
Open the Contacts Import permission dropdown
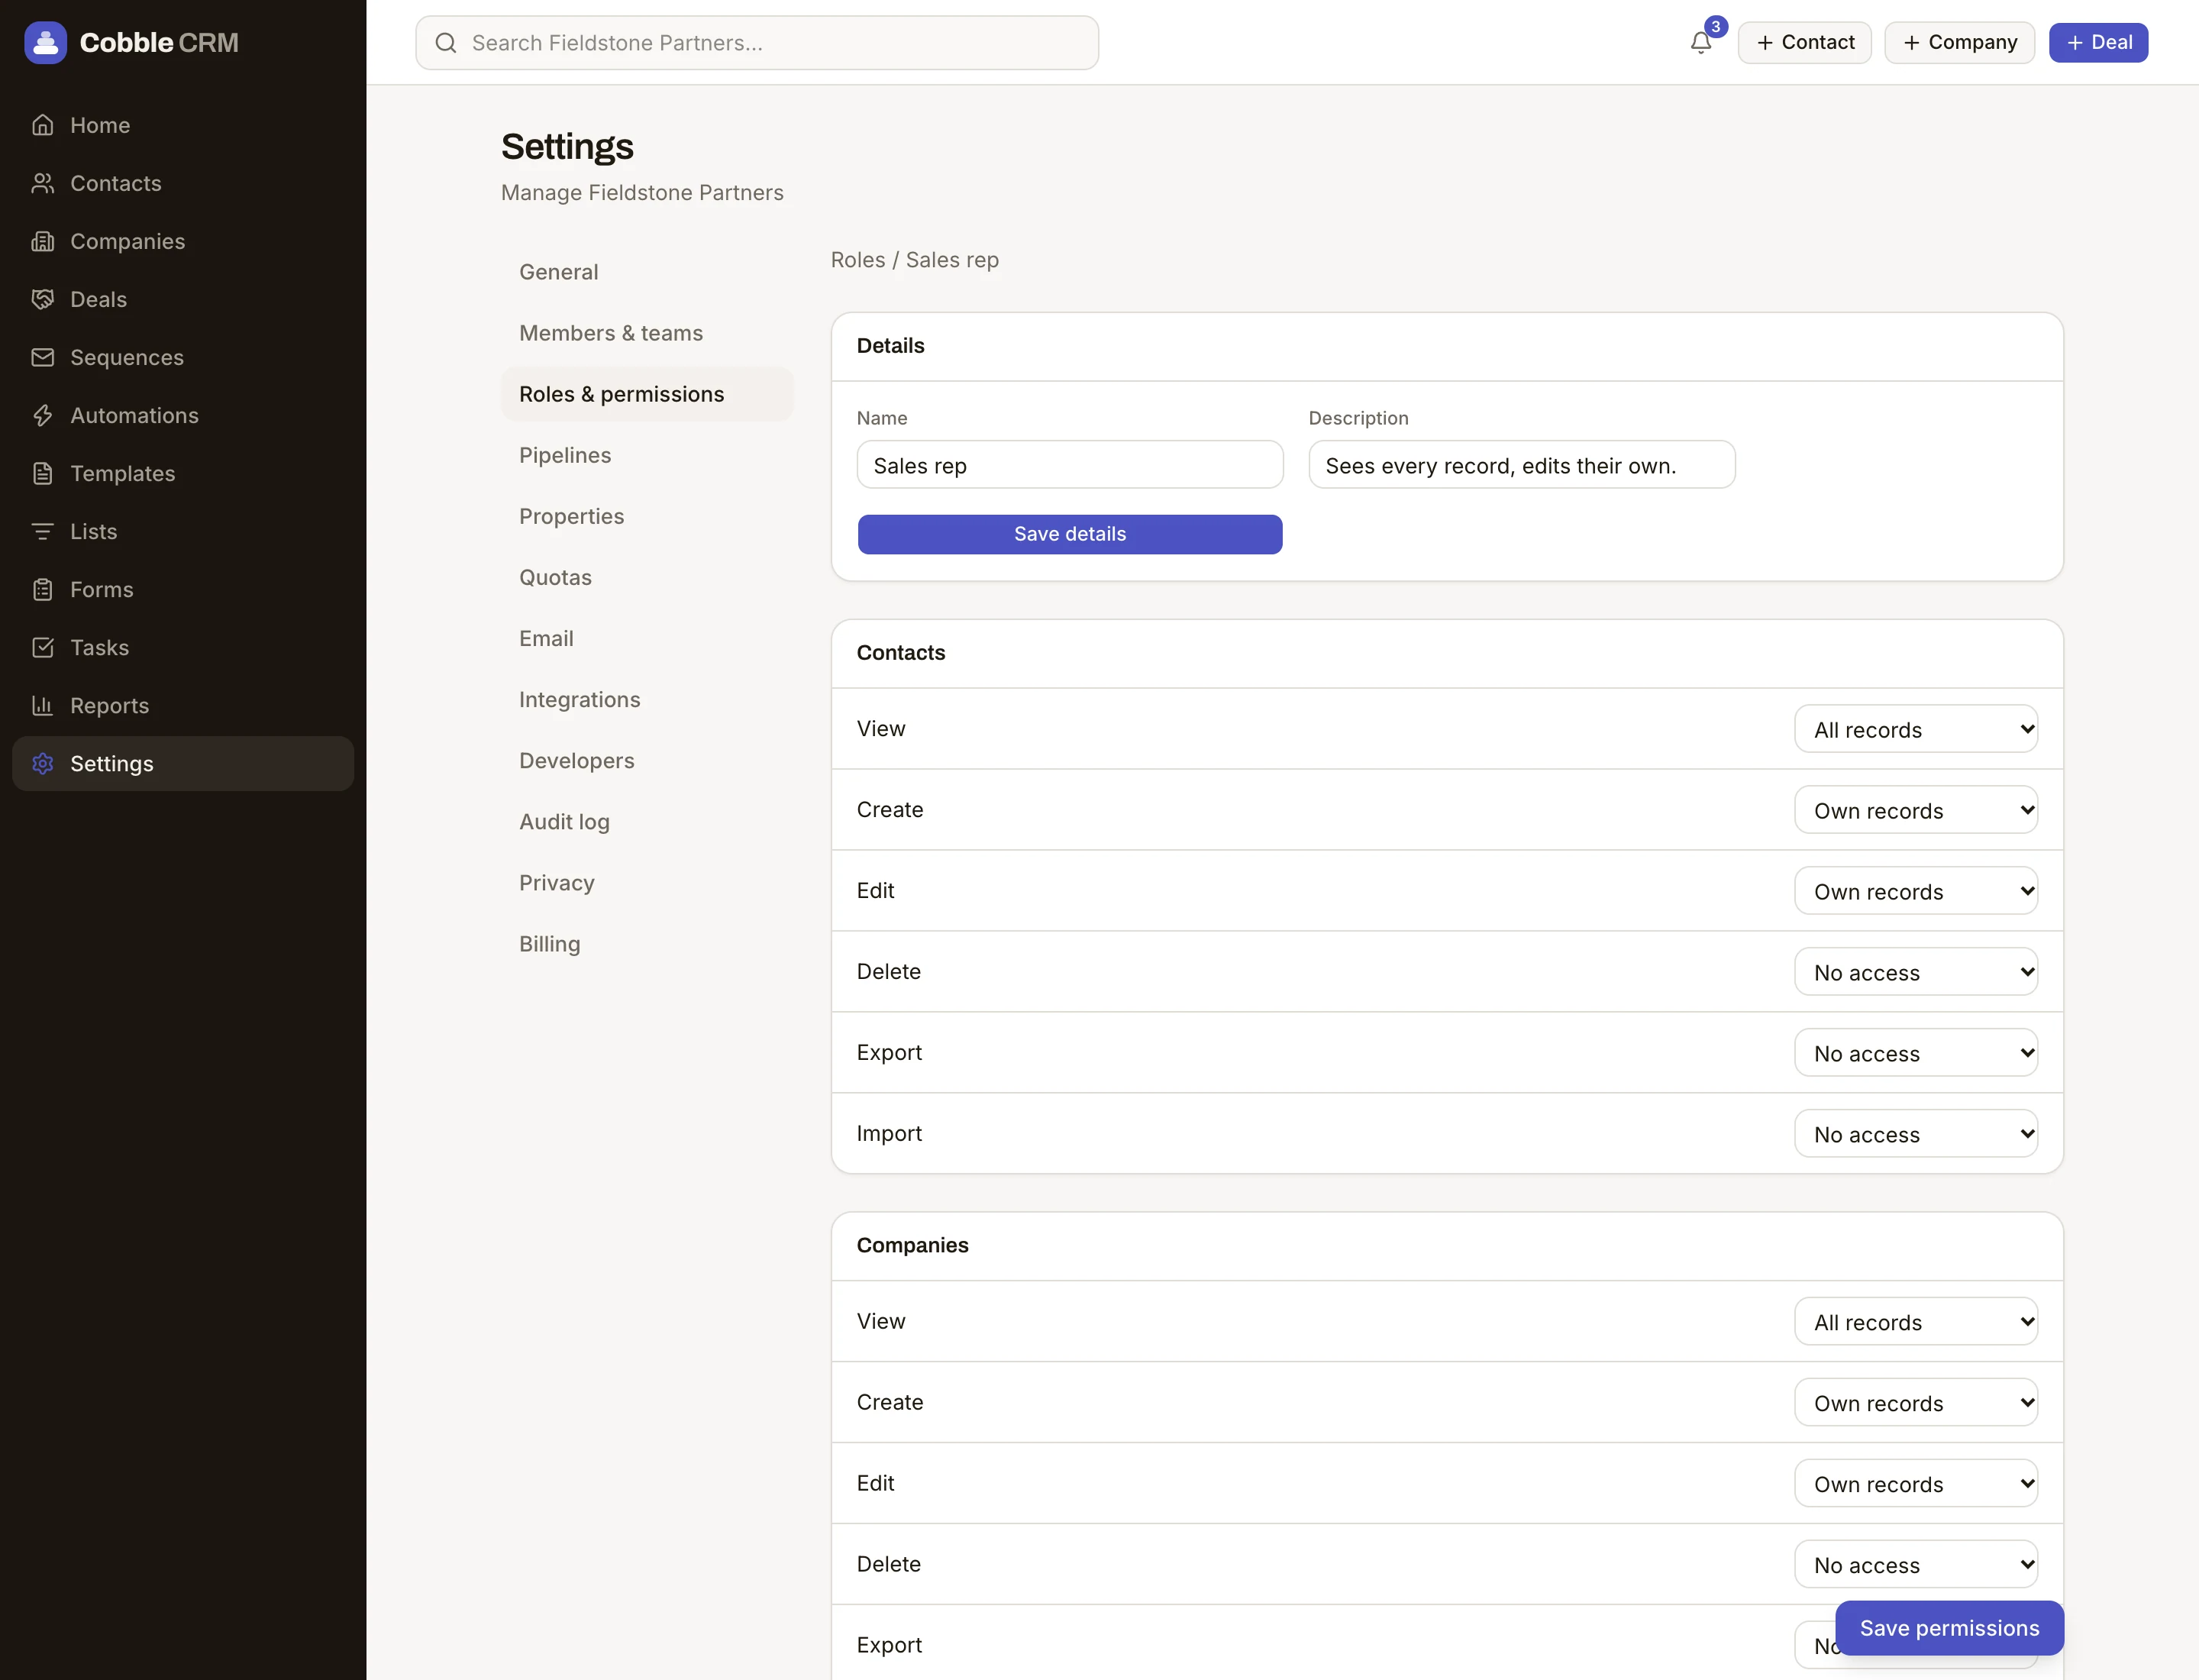tap(1916, 1134)
